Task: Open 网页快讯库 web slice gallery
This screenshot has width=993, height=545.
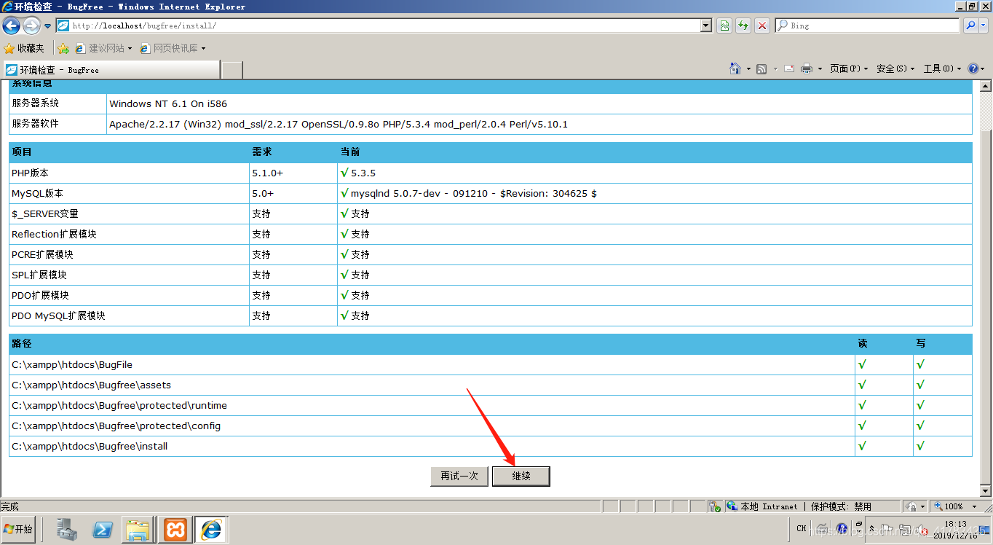Action: pyautogui.click(x=173, y=48)
